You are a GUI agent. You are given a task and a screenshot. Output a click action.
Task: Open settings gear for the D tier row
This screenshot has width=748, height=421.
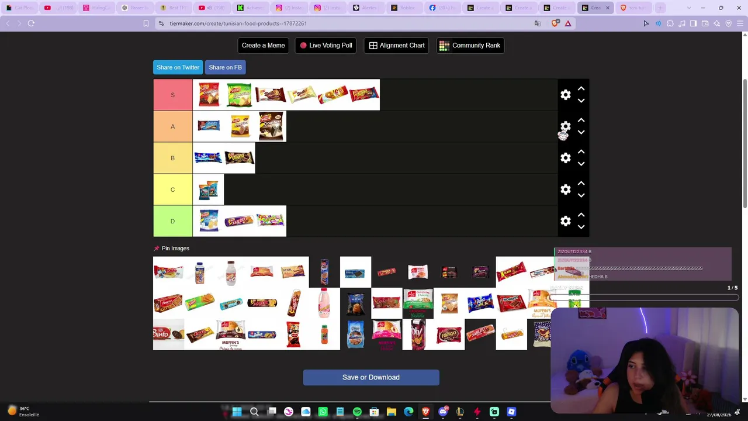(x=566, y=221)
